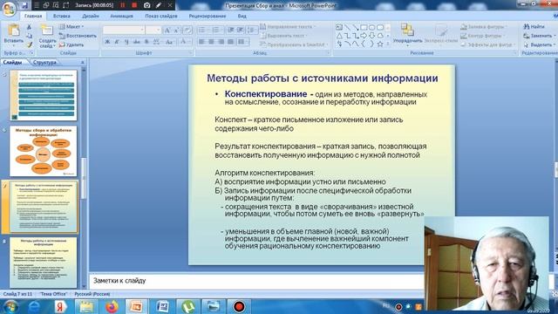Click the Восстановить button
The width and height of the screenshot is (558, 314).
click(x=78, y=36)
